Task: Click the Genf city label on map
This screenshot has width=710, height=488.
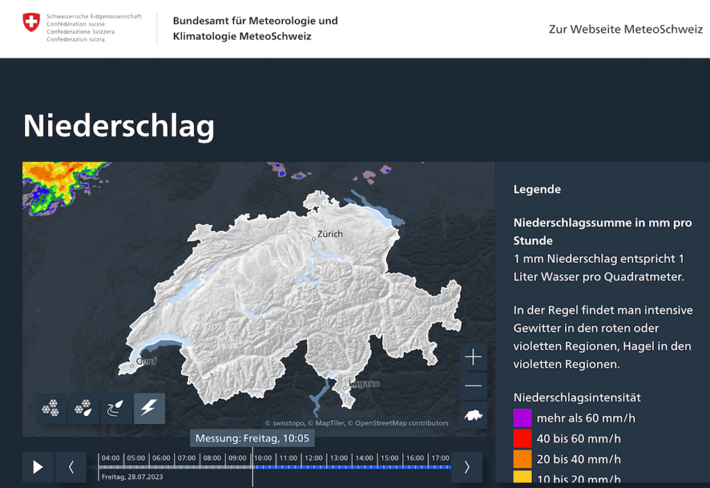Action: point(146,361)
